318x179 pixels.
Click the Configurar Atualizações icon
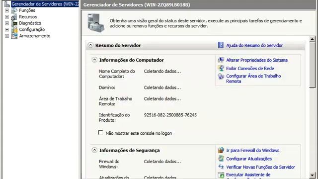click(221, 158)
